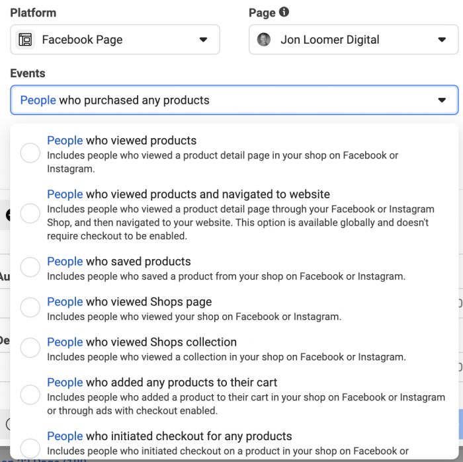Select radio for added any products to cart
The width and height of the screenshot is (463, 462).
pyautogui.click(x=30, y=395)
